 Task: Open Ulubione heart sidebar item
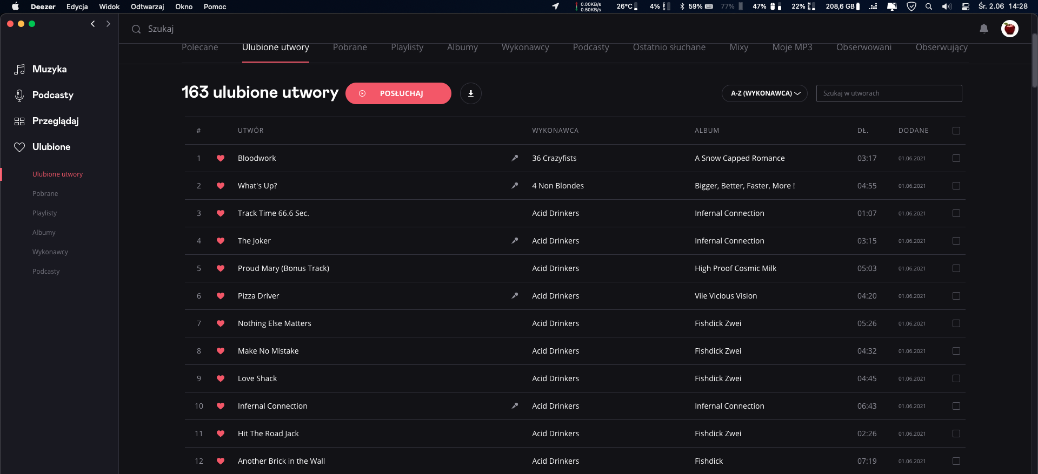tap(42, 147)
